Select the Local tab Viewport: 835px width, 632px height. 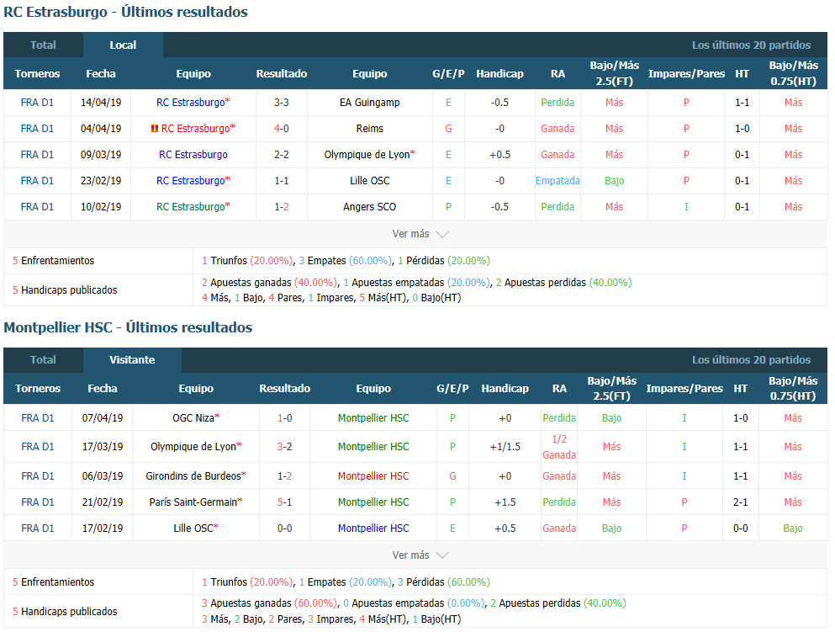coord(123,45)
